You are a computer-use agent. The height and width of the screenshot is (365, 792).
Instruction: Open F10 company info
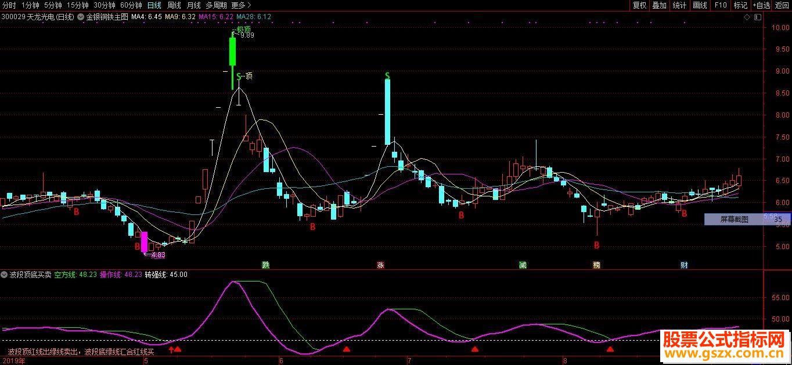[x=721, y=5]
